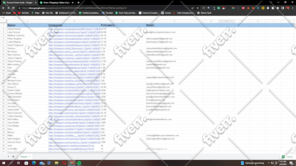Select info@nickwalkerfitness.com email cell
This screenshot has height=166, width=296.
pyautogui.click(x=175, y=119)
